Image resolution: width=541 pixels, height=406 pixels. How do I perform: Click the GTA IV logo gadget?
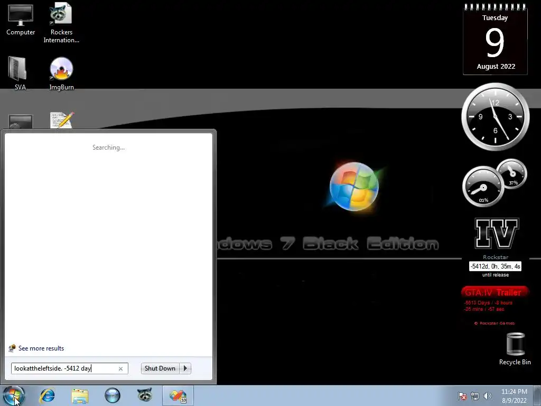(x=497, y=233)
